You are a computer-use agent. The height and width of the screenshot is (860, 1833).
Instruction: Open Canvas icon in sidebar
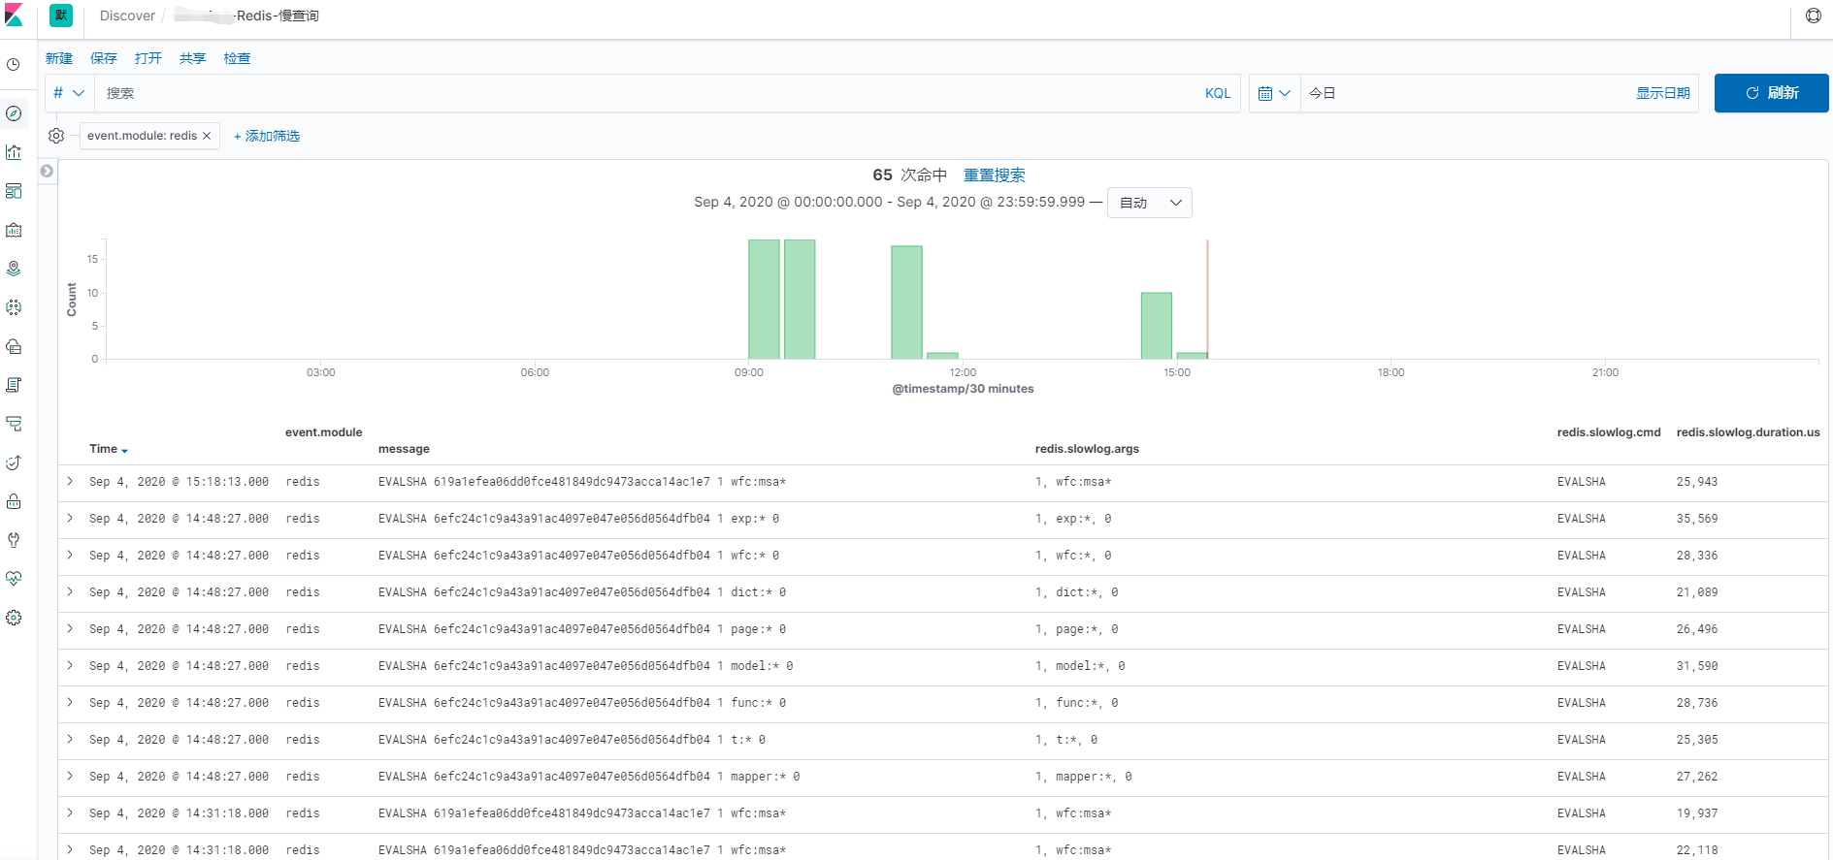pos(14,230)
